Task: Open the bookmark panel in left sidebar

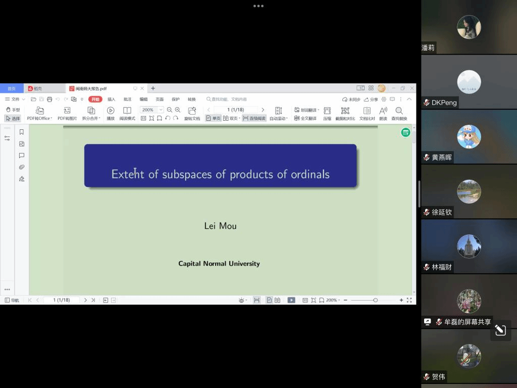Action: tap(22, 132)
